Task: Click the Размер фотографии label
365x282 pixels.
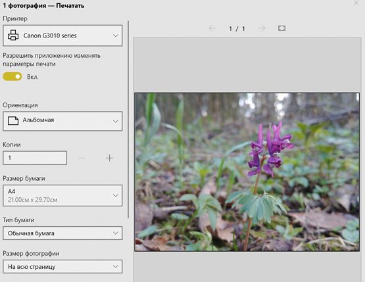Action: [x=31, y=253]
